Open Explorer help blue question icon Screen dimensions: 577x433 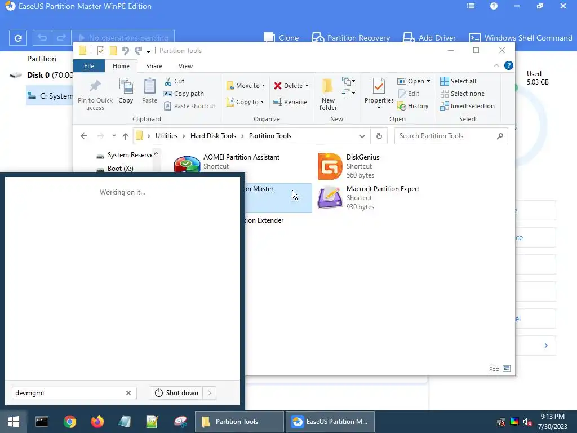point(509,65)
